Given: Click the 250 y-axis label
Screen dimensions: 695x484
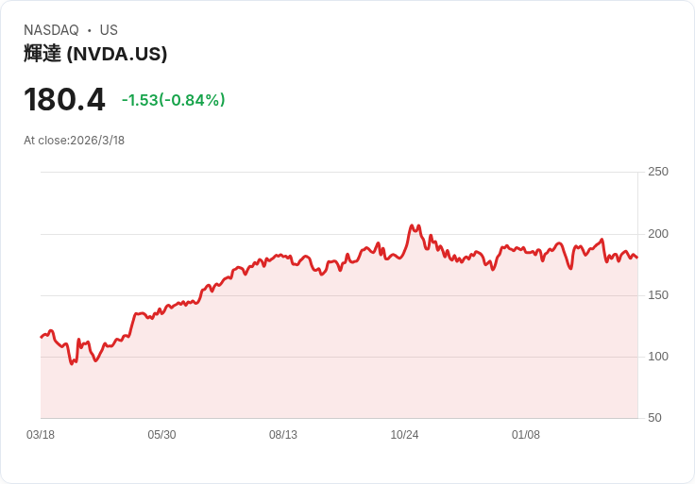Looking at the screenshot, I should coord(657,172).
